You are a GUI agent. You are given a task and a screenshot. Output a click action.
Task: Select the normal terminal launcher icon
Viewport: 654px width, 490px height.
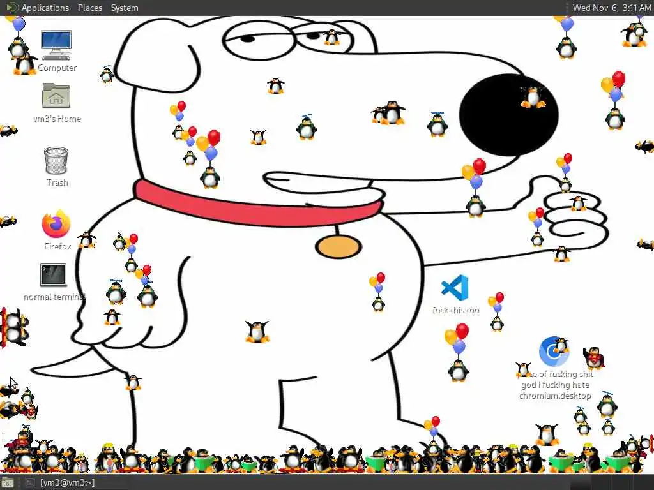point(54,275)
